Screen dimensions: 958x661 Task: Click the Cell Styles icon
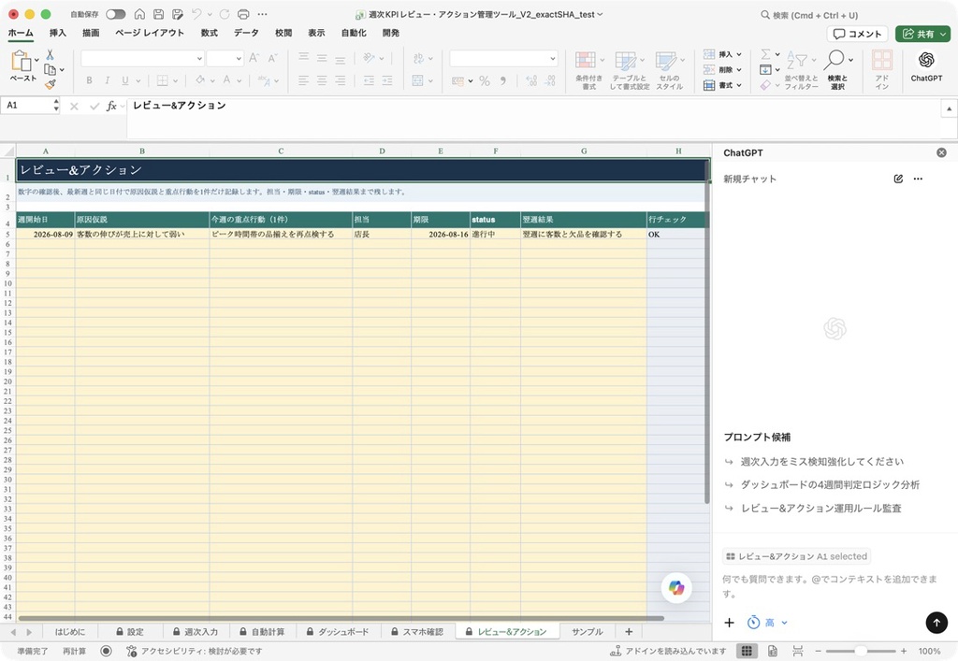click(x=665, y=61)
